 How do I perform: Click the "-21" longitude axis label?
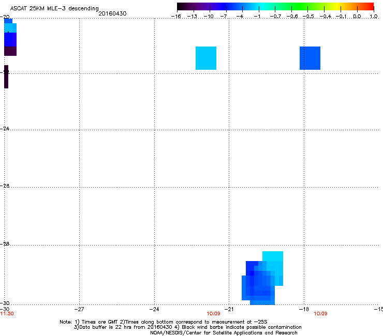[229, 310]
